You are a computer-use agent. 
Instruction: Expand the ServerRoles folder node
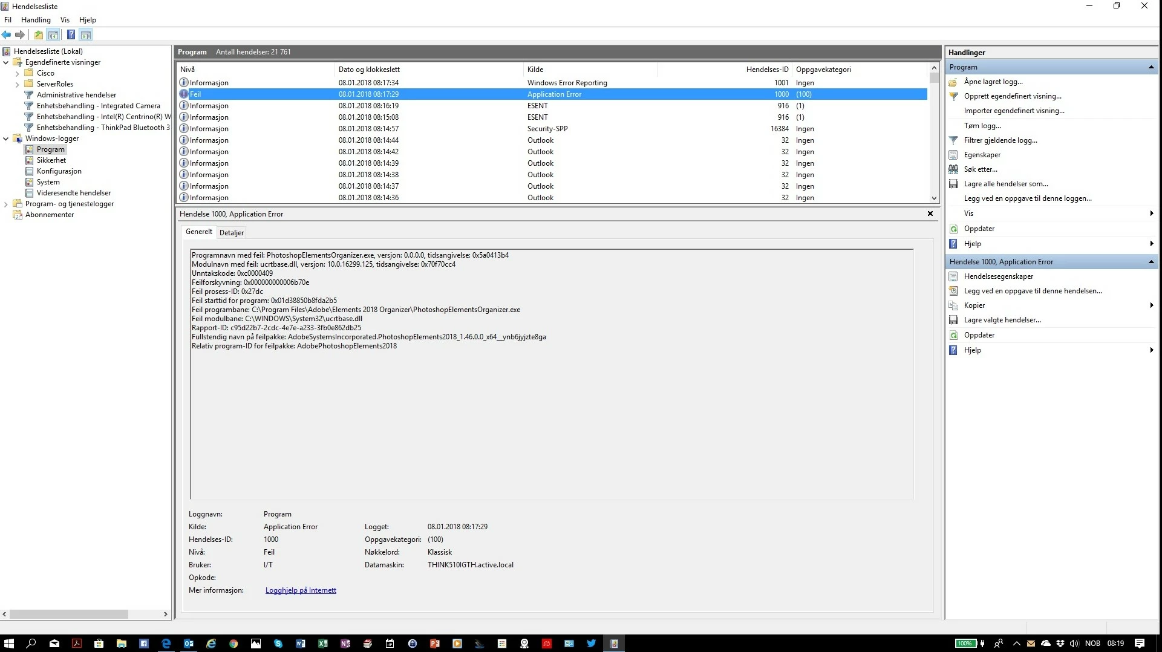tap(18, 85)
